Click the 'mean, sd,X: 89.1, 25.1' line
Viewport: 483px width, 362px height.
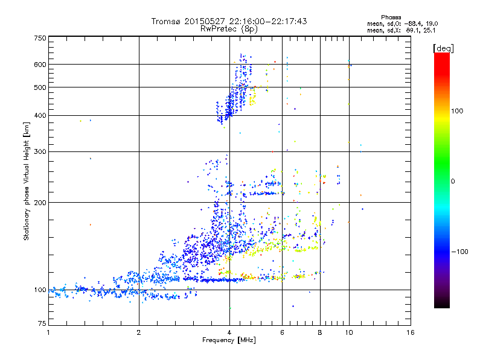(x=401, y=31)
